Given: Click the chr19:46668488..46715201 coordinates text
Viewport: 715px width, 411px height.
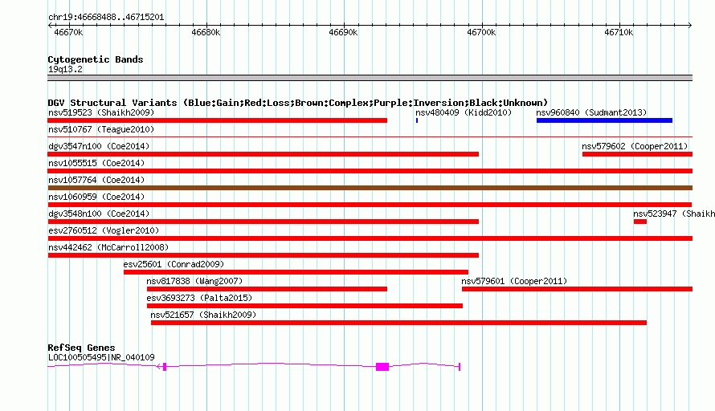Looking at the screenshot, I should tap(106, 18).
